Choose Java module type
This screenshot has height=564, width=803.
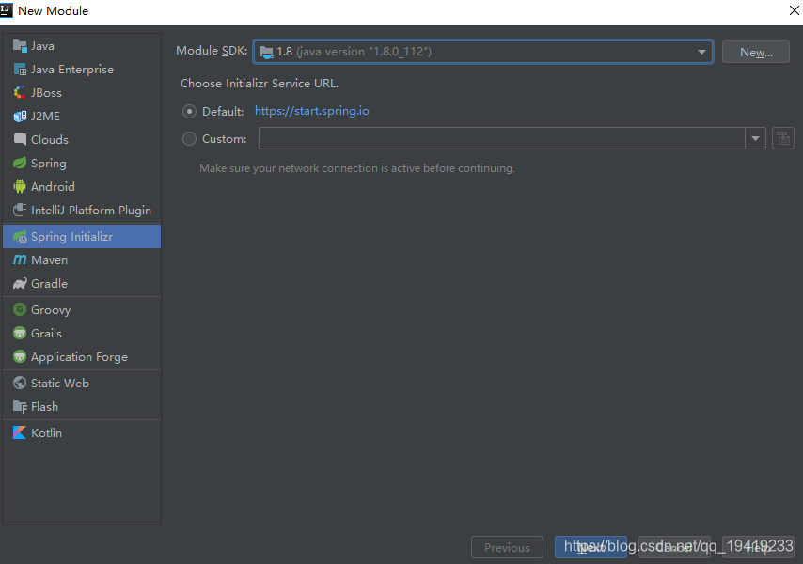[82, 46]
